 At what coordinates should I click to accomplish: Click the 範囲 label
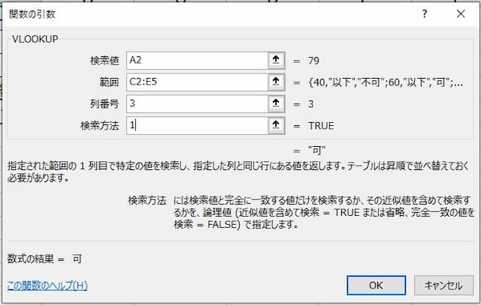(x=109, y=82)
